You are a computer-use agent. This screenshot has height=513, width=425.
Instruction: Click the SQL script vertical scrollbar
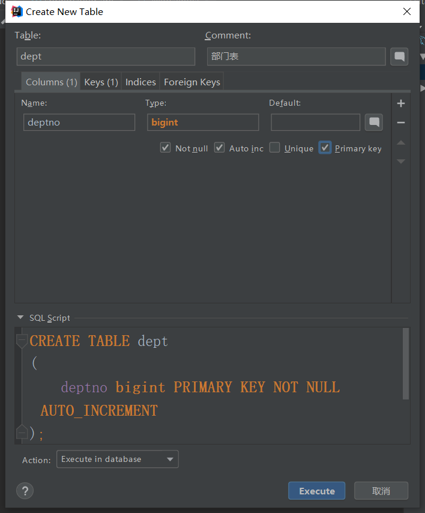406,363
